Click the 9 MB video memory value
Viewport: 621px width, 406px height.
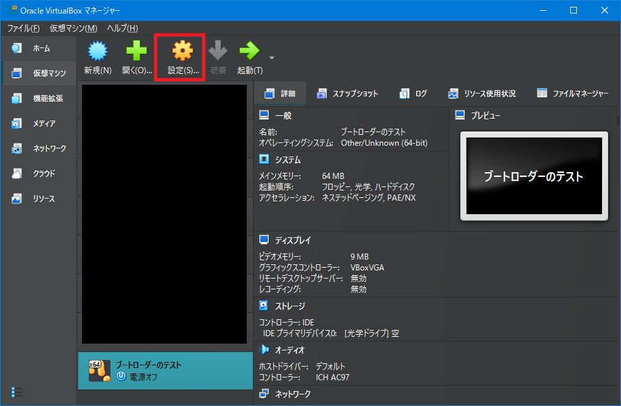(359, 257)
